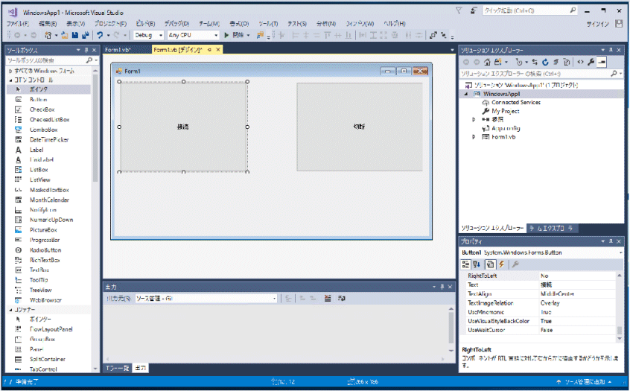Image resolution: width=630 pixels, height=391 pixels.
Task: Select the ListView control
Action: click(x=39, y=179)
